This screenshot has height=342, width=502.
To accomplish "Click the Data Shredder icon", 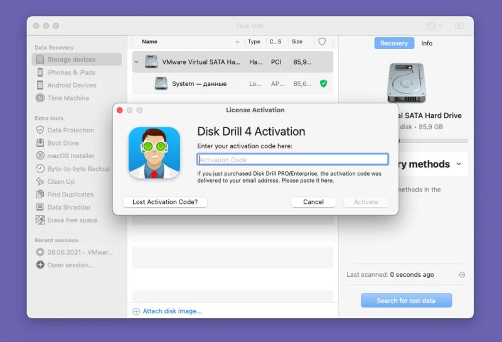I will (x=40, y=207).
